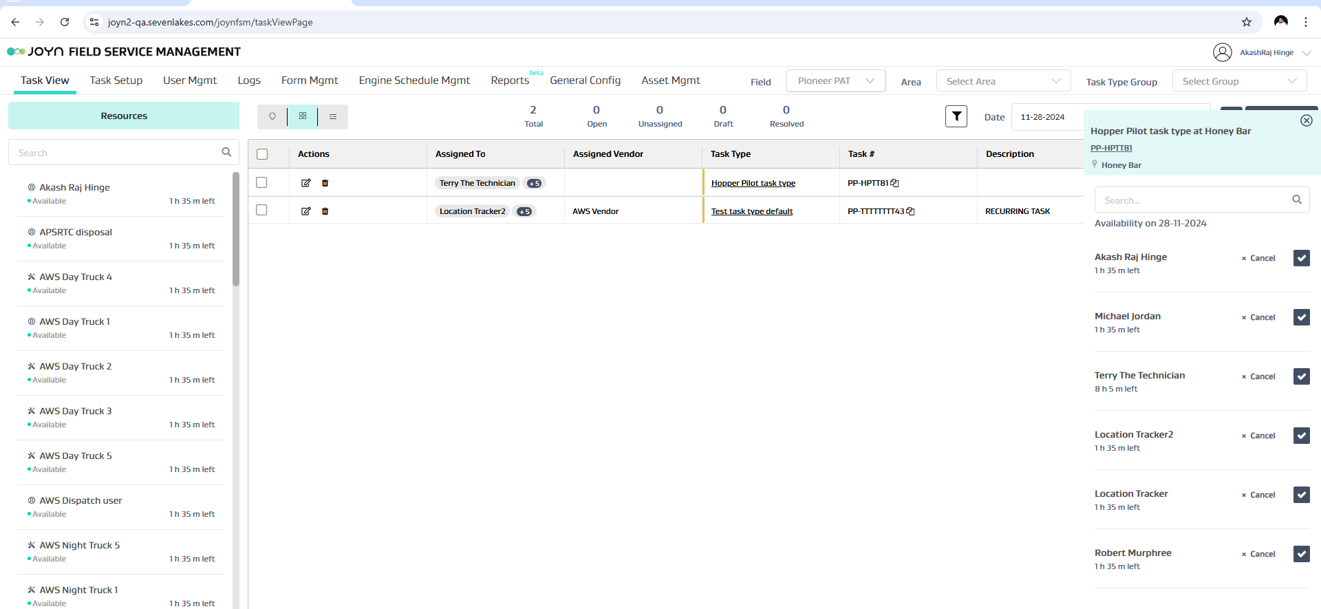
Task: Expand the Select Area dropdown
Action: click(1002, 81)
